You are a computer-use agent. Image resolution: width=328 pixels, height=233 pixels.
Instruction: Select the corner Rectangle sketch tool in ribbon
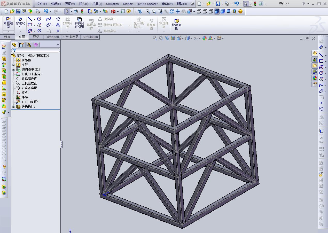pyautogui.click(x=30, y=25)
